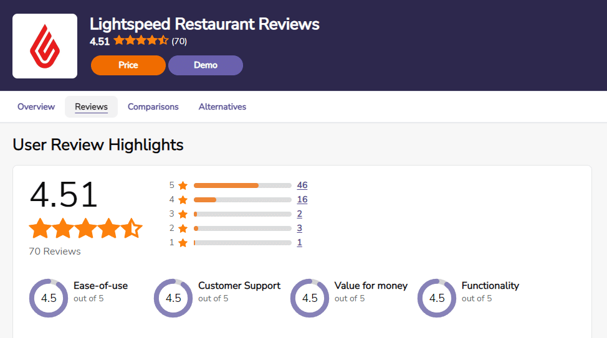Screen dimensions: 607x338
Task: Click the 4-star rating progress bar
Action: coord(242,200)
